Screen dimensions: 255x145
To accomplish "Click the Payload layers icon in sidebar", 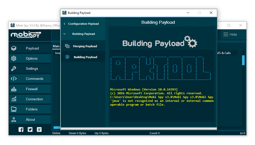I will [14, 48].
